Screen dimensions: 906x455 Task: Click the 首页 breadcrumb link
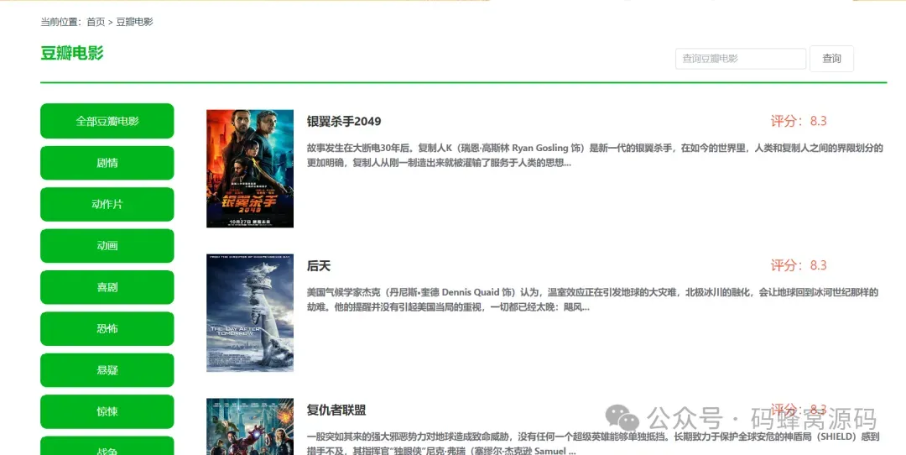coord(96,22)
